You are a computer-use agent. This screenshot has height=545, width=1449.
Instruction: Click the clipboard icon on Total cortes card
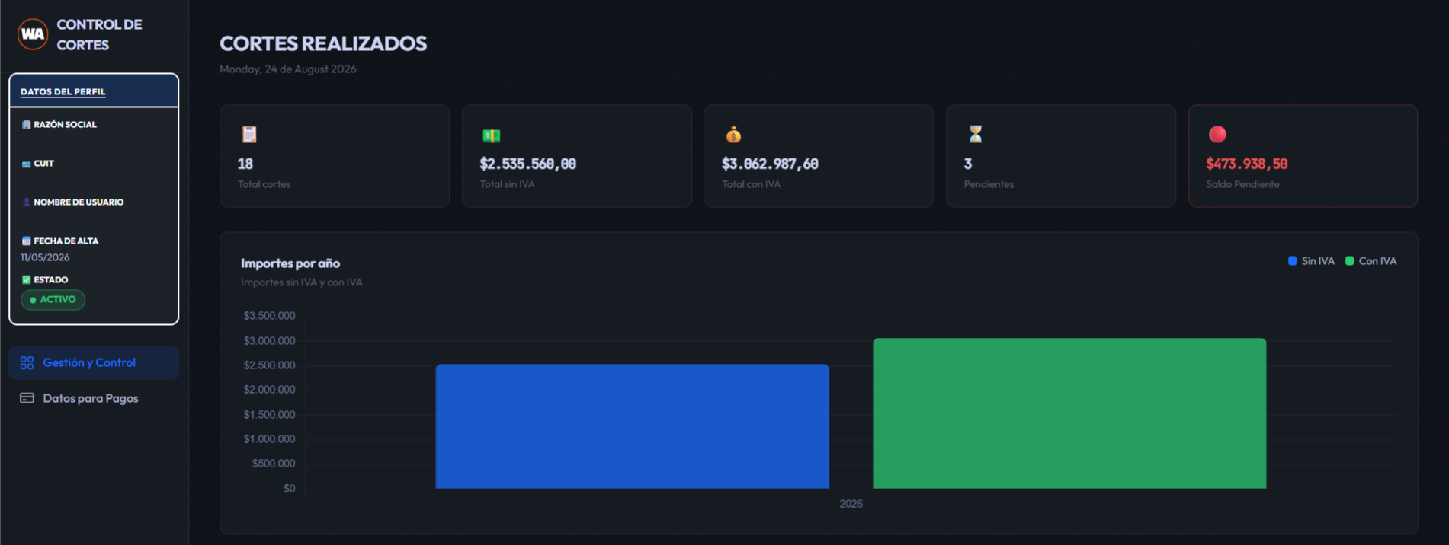(x=249, y=135)
